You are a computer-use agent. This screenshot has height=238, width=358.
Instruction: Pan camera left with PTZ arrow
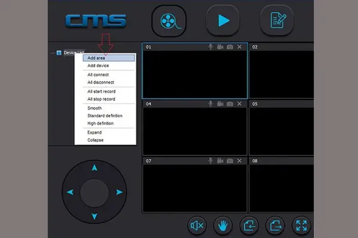tap(70, 192)
